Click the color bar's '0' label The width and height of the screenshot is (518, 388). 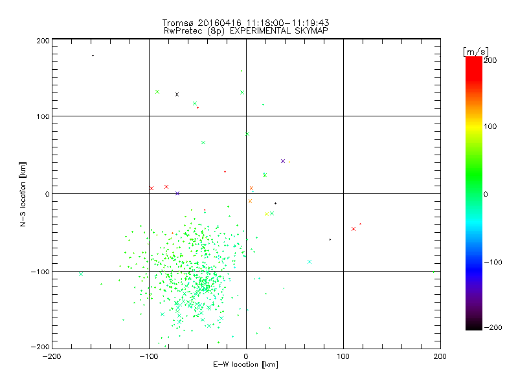[486, 194]
